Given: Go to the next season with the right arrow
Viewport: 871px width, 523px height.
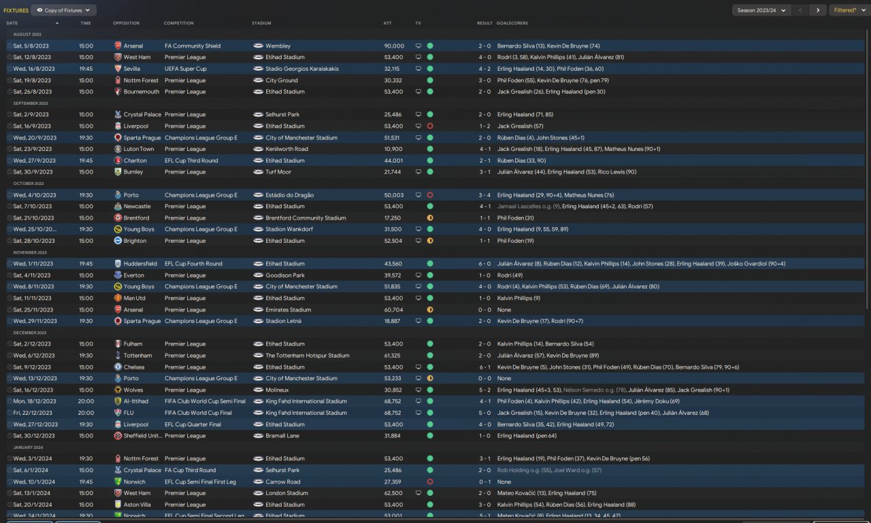Looking at the screenshot, I should click(819, 10).
